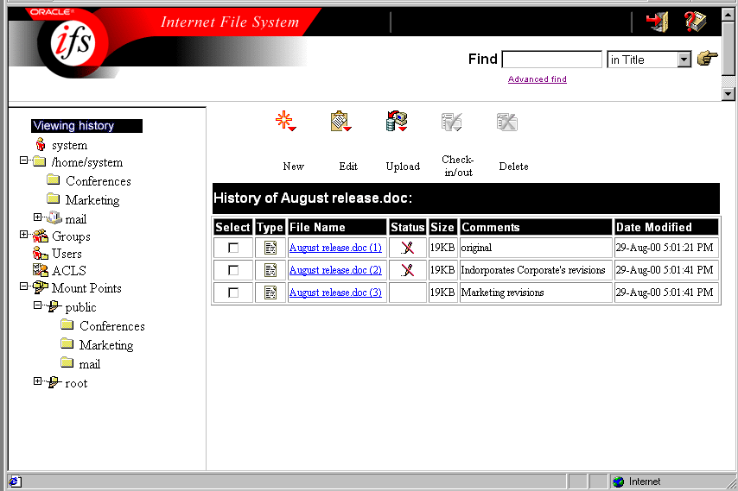
Task: Open the 'in Title' find dropdown
Action: (x=684, y=60)
